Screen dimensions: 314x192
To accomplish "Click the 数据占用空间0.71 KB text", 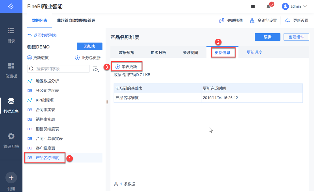I will [132, 75].
